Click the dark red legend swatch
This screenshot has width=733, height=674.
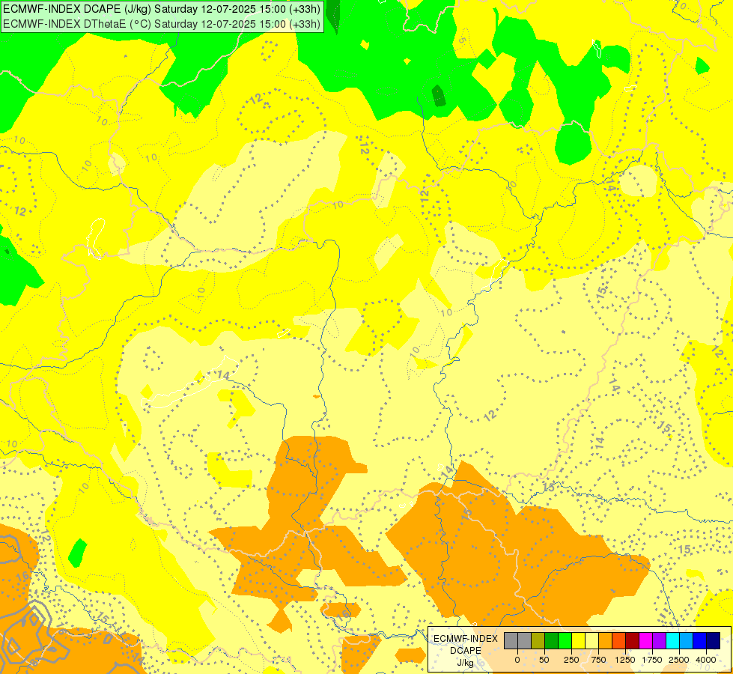[x=632, y=640]
